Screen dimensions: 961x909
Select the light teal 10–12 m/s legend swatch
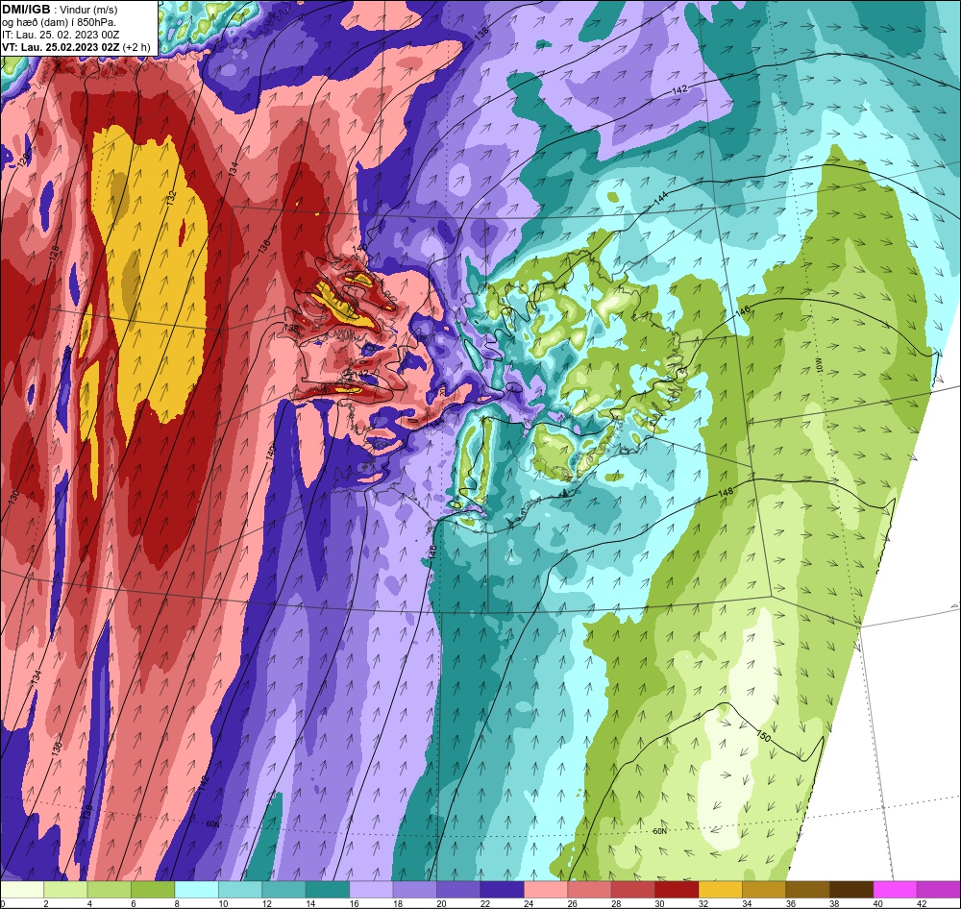tap(239, 890)
